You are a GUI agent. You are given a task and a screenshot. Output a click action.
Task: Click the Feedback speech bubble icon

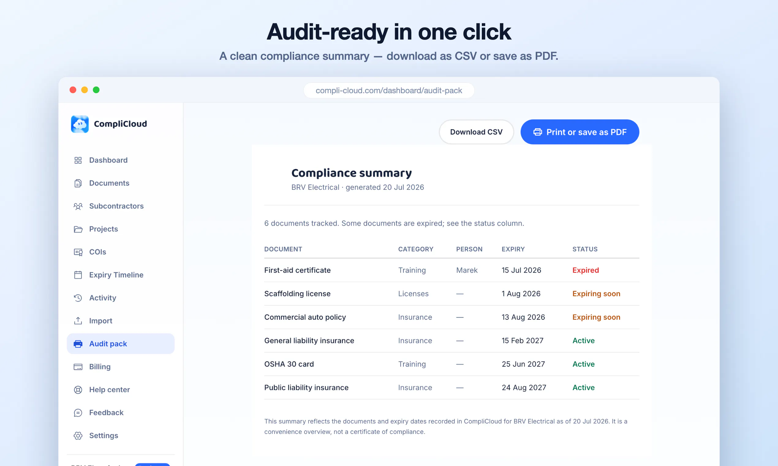click(78, 413)
